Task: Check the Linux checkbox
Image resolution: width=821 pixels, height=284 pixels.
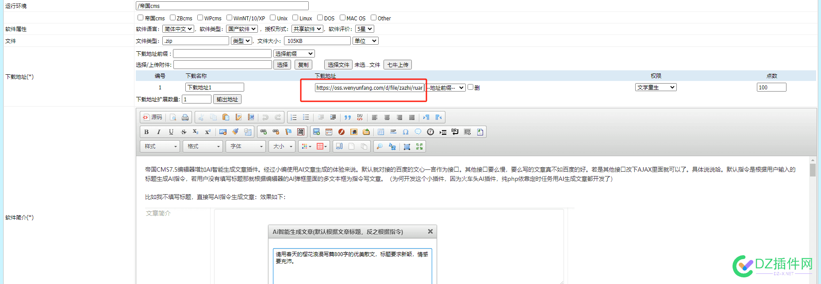Action: pyautogui.click(x=295, y=18)
